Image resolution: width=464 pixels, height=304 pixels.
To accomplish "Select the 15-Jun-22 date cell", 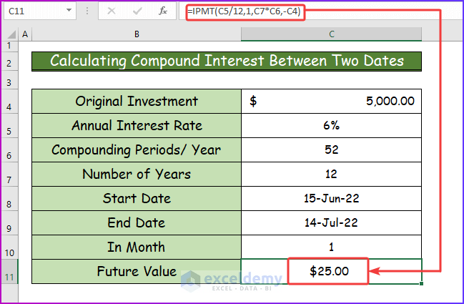I will click(332, 198).
